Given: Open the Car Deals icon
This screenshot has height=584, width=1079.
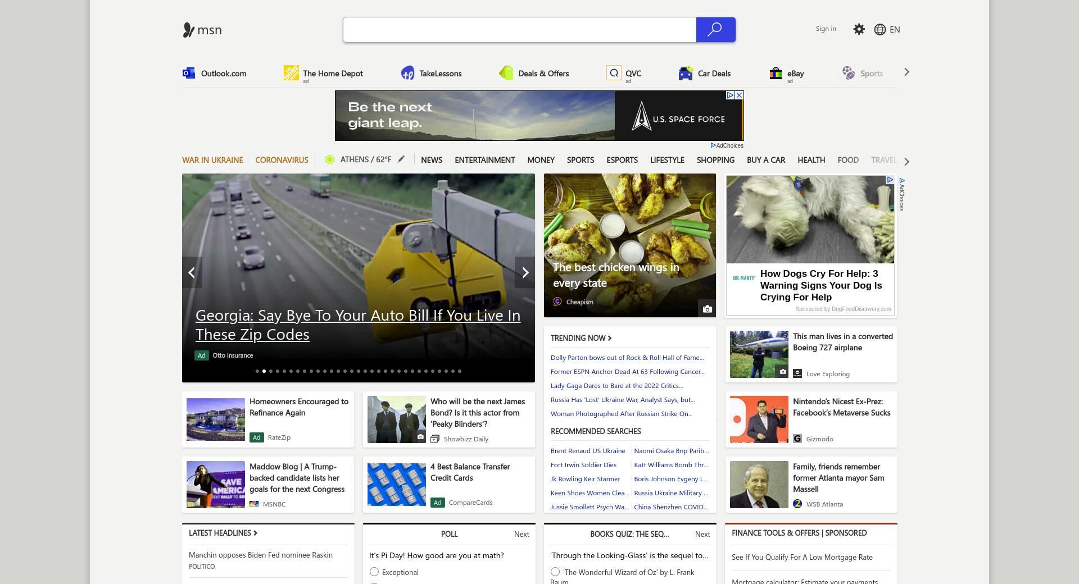Looking at the screenshot, I should coord(686,73).
